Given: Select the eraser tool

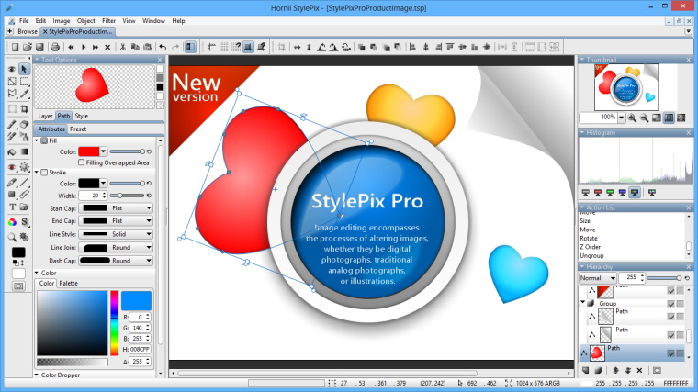Looking at the screenshot, I should [x=24, y=125].
